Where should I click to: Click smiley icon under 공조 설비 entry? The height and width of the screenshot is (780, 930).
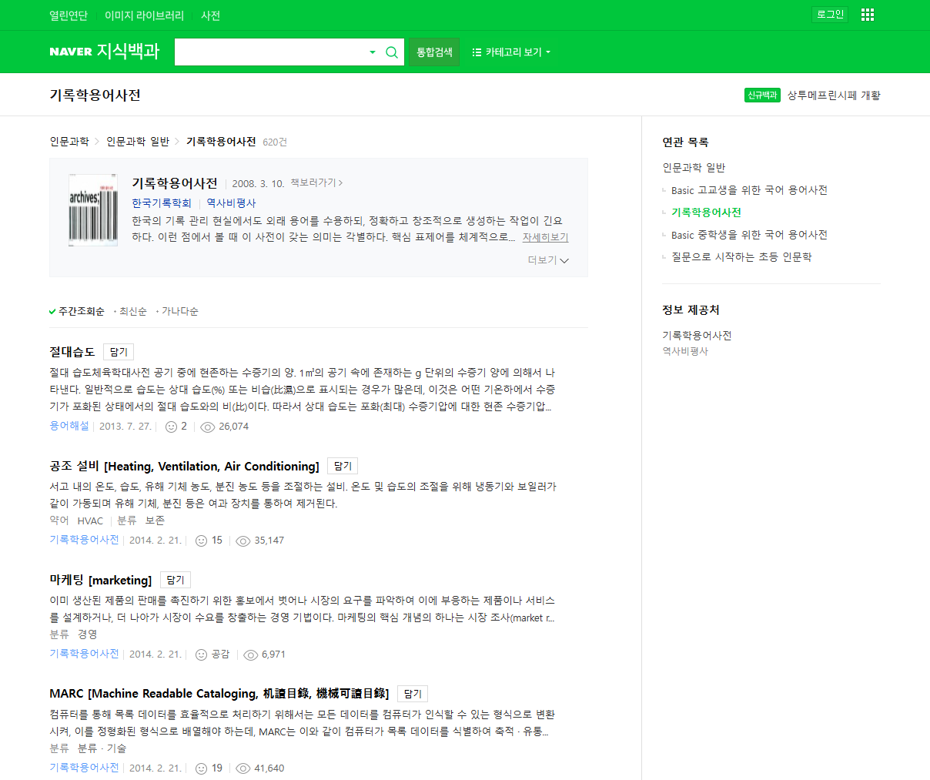201,541
